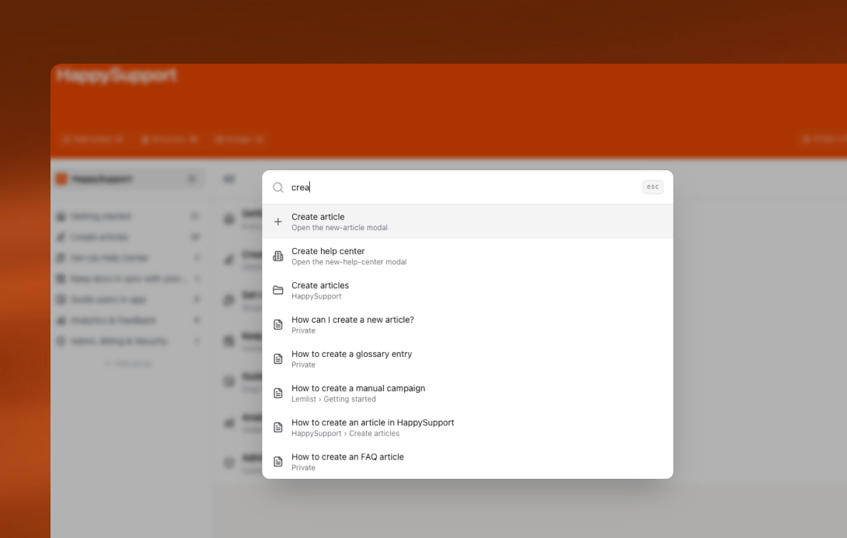
Task: Click document icon for 'How can I create a new article?'
Action: click(277, 324)
